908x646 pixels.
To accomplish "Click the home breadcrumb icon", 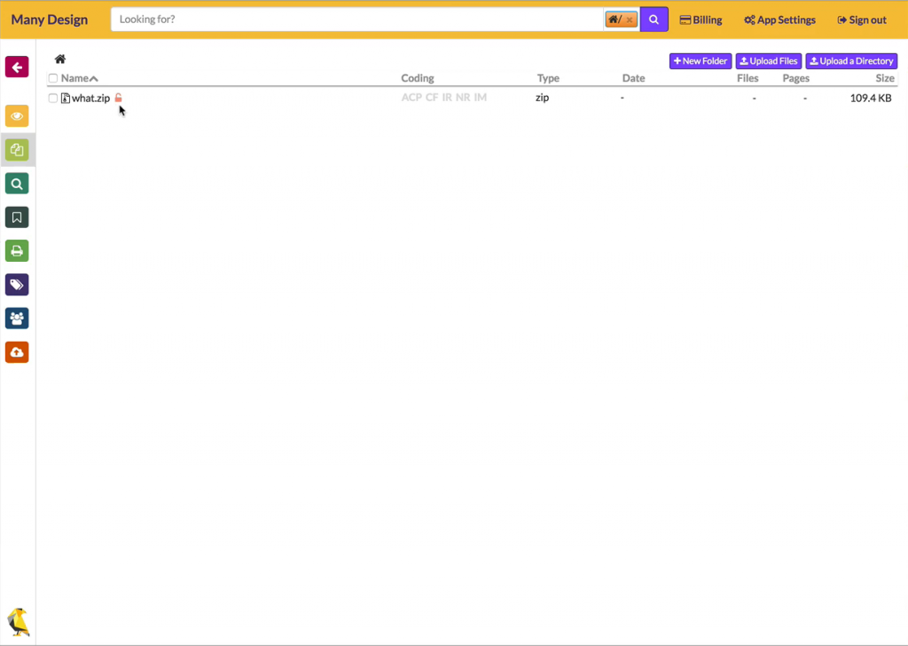I will pyautogui.click(x=60, y=59).
